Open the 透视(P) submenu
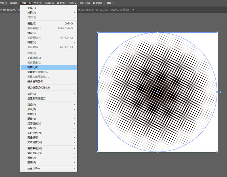The width and height of the screenshot is (227, 177). 49,128
